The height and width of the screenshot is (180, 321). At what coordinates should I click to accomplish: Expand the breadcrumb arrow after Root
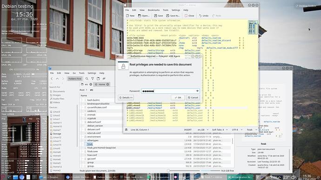tap(87, 90)
